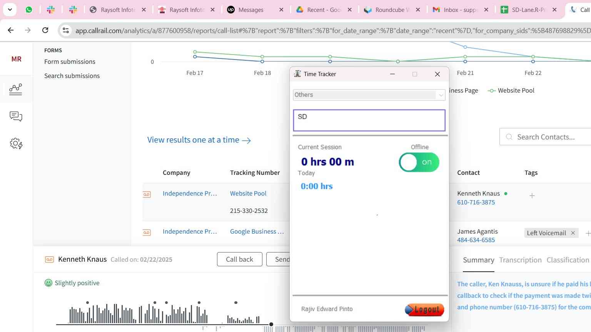Image resolution: width=591 pixels, height=332 pixels.
Task: Open Independence Pr… in Website Pool row
Action: click(x=190, y=193)
